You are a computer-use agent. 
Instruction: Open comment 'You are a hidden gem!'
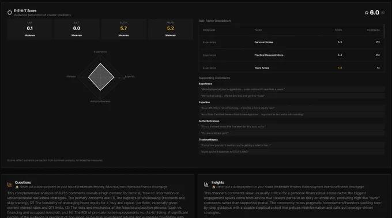coord(292,133)
